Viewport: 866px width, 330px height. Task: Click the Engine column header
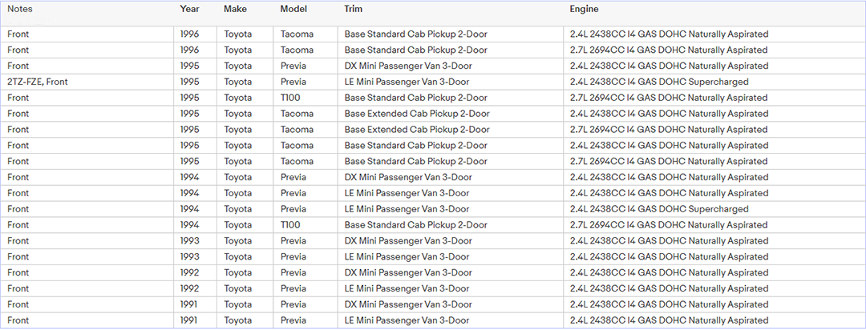click(584, 9)
